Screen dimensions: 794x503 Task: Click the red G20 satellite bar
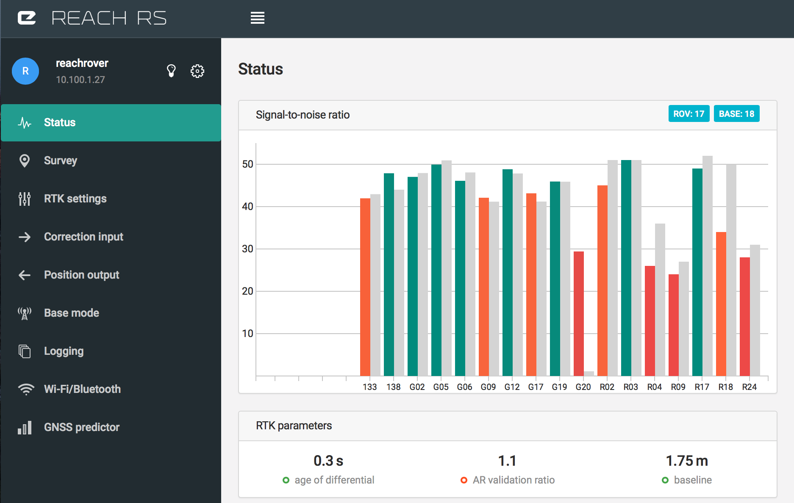coord(578,313)
